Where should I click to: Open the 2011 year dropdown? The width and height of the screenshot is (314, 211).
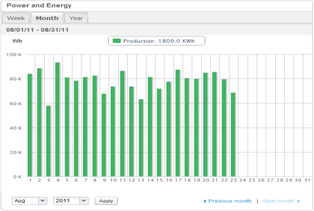(x=71, y=201)
